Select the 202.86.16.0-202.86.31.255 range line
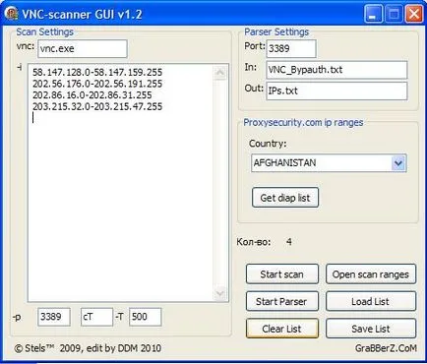The image size is (427, 364). coord(92,95)
